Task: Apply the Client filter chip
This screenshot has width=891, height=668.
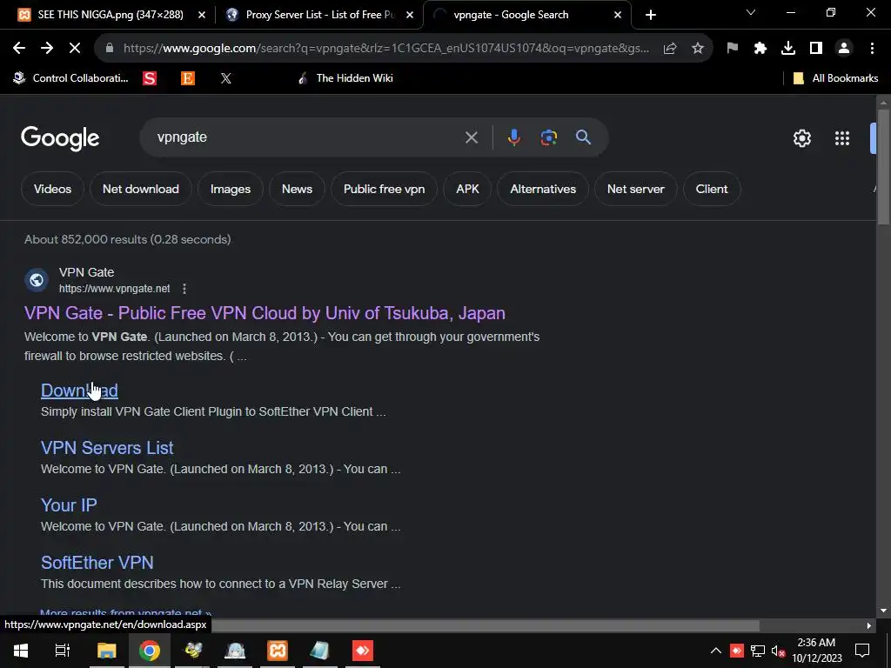Action: 712,189
